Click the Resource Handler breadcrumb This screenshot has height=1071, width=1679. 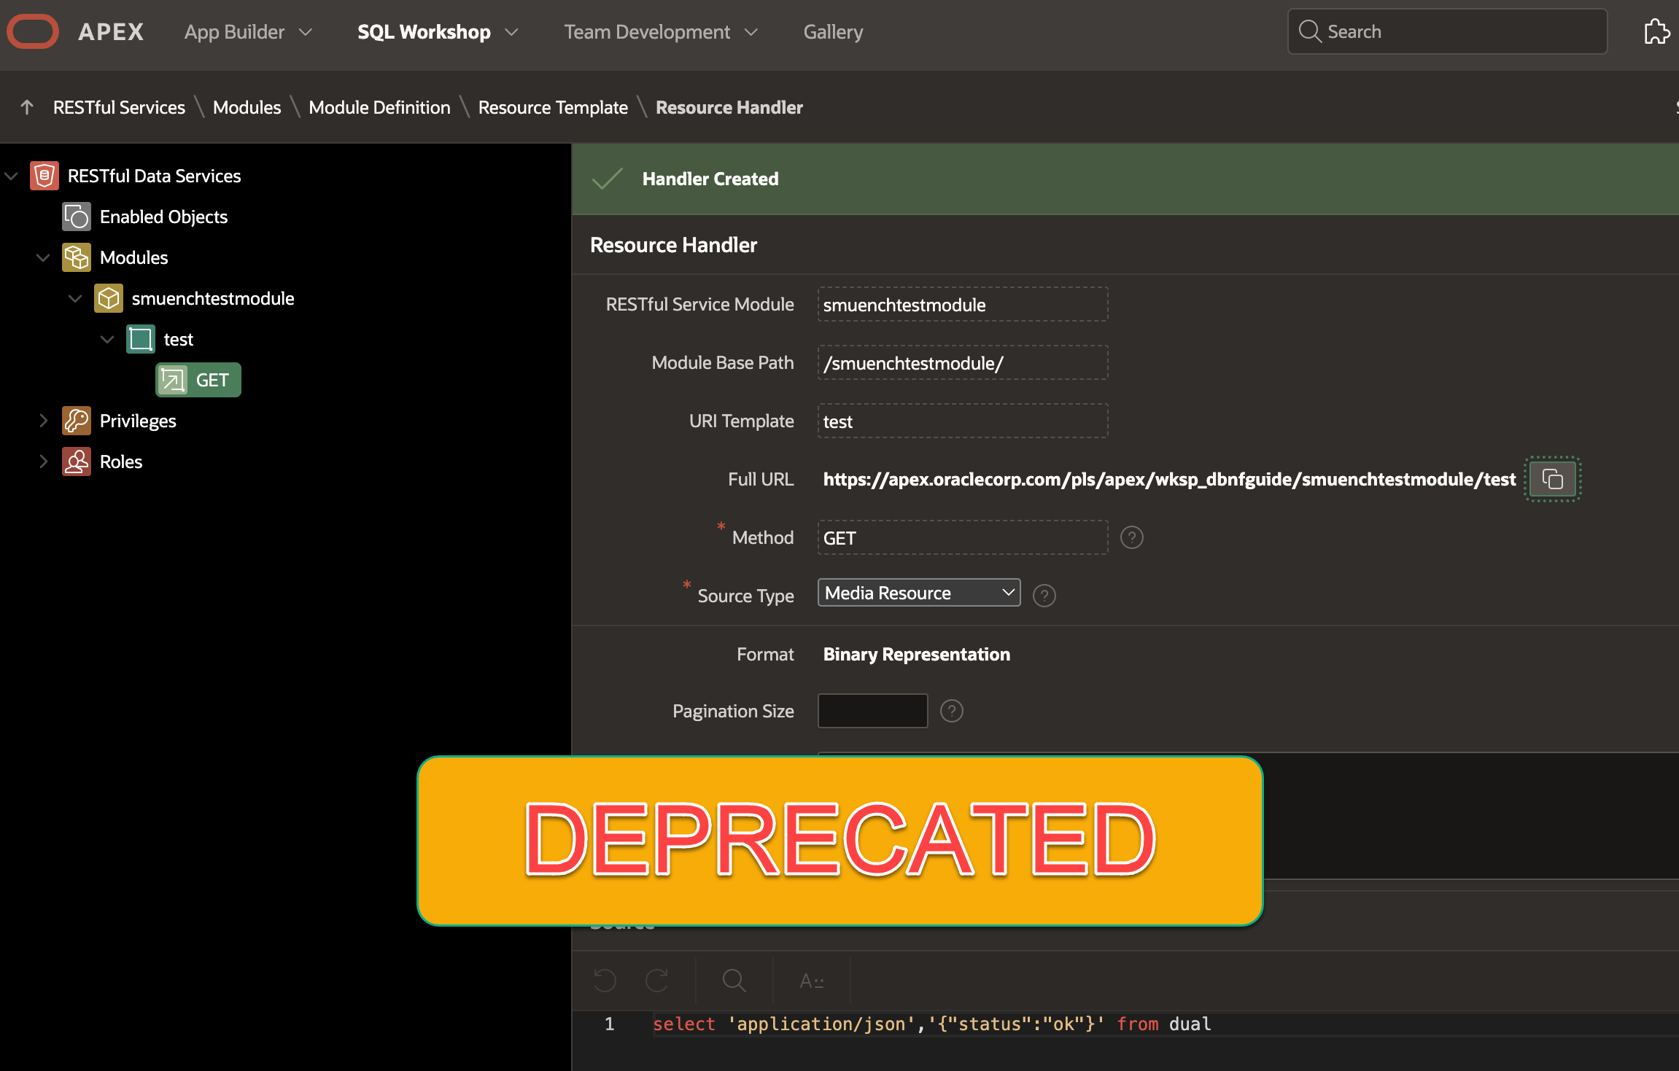[729, 107]
